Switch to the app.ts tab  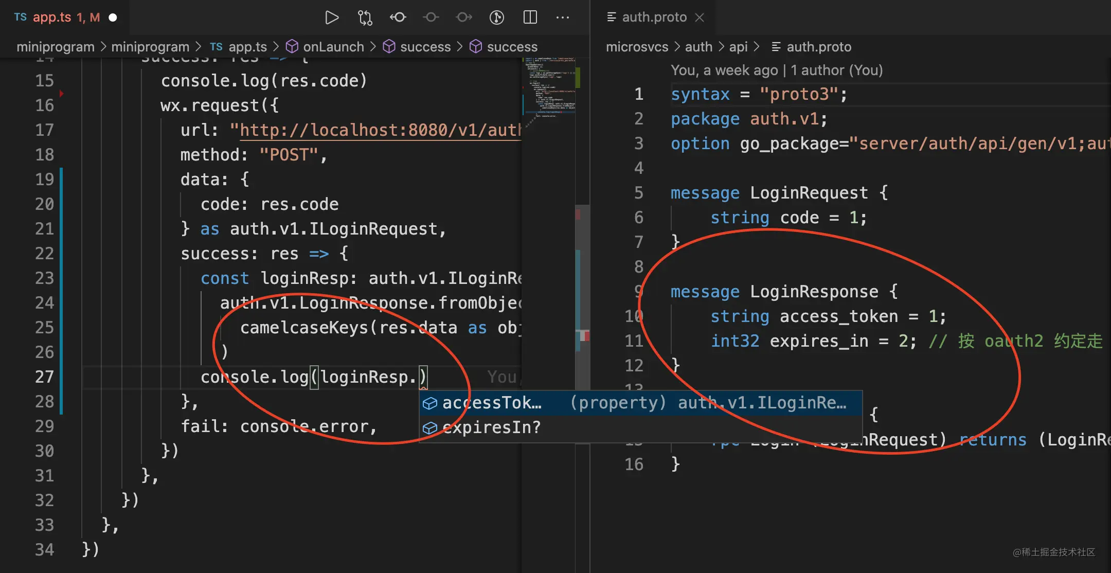pos(66,17)
